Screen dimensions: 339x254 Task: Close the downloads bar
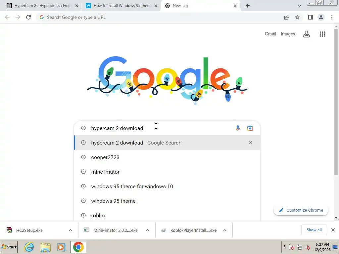pyautogui.click(x=333, y=230)
